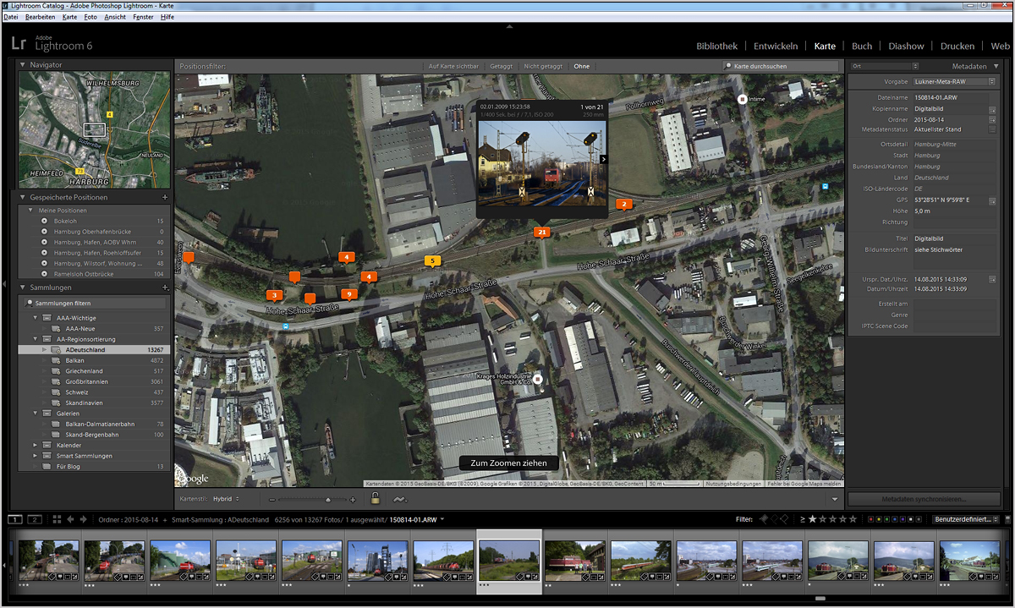
Task: Click the orange map pin labeled 3
Action: [273, 295]
